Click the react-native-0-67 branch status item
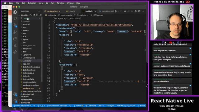Image resolution: width=199 pixels, height=112 pixels. [x=22, y=106]
